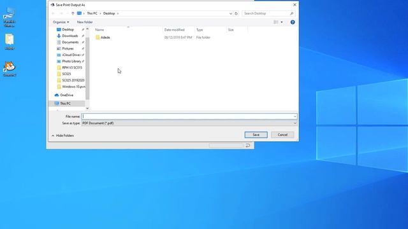408x229 pixels.
Task: Select This PC in navigation pane
Action: [65, 104]
